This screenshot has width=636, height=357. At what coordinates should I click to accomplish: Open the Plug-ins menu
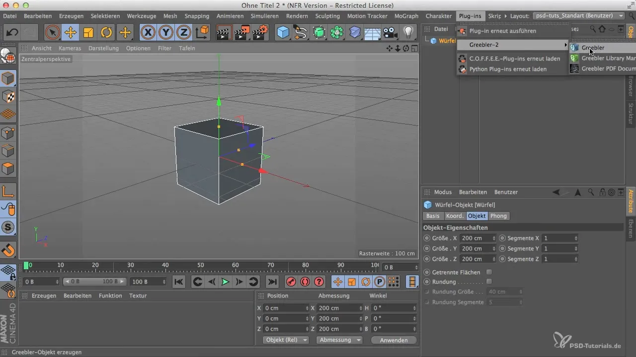pyautogui.click(x=470, y=16)
